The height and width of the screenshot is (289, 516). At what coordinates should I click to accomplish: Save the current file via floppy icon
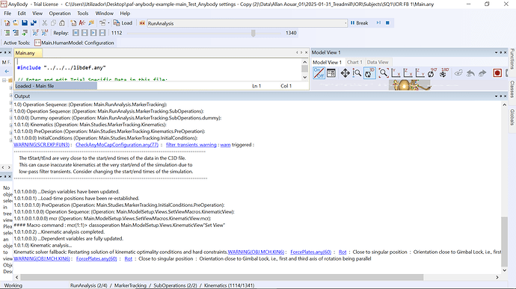tap(25, 23)
